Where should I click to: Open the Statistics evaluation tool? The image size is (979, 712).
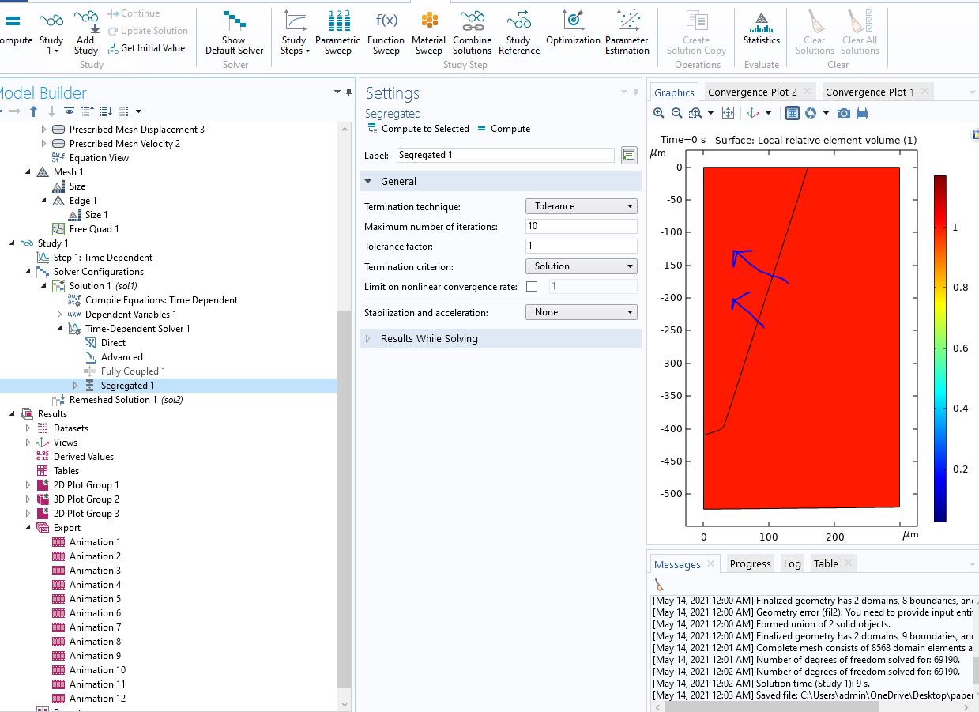pyautogui.click(x=761, y=28)
